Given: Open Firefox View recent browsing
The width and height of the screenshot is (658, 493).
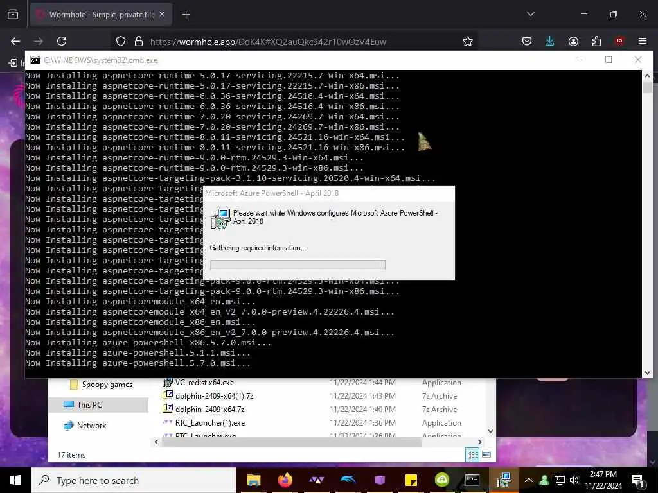Looking at the screenshot, I should (13, 15).
